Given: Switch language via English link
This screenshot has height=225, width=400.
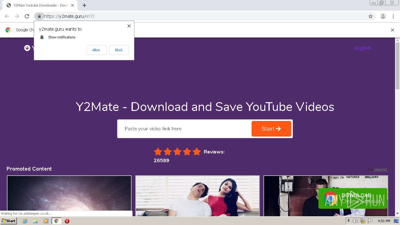Looking at the screenshot, I should 362,48.
